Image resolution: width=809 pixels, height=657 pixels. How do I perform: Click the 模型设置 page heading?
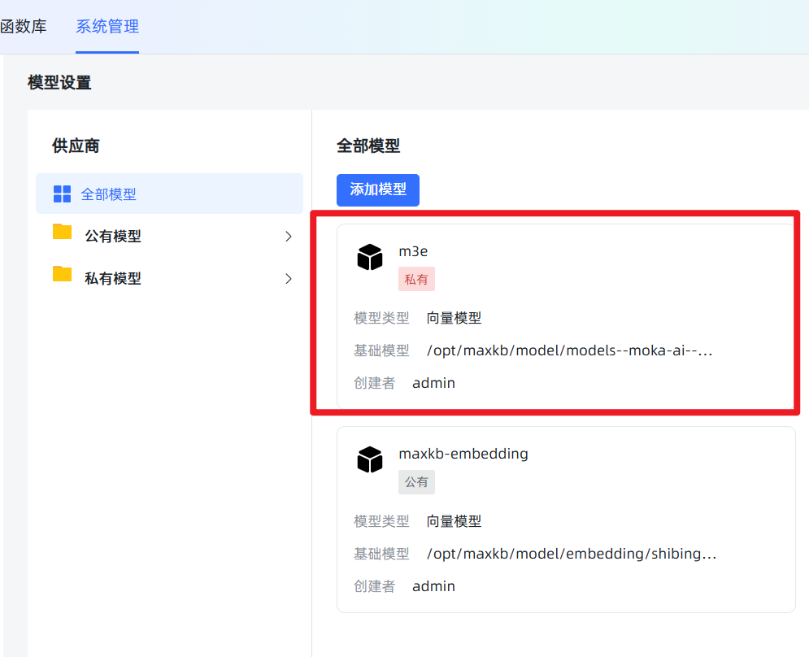59,83
